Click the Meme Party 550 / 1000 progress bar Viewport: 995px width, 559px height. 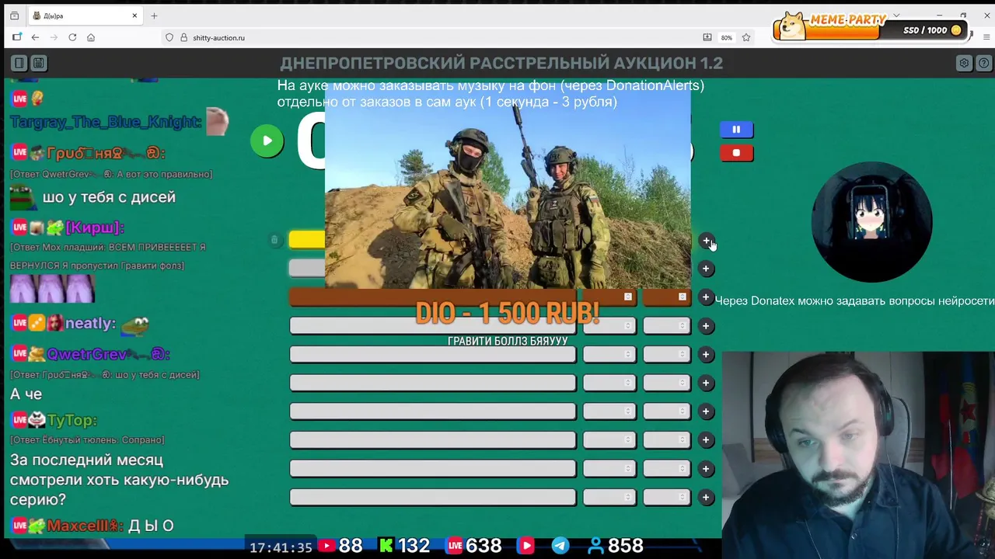tap(869, 30)
